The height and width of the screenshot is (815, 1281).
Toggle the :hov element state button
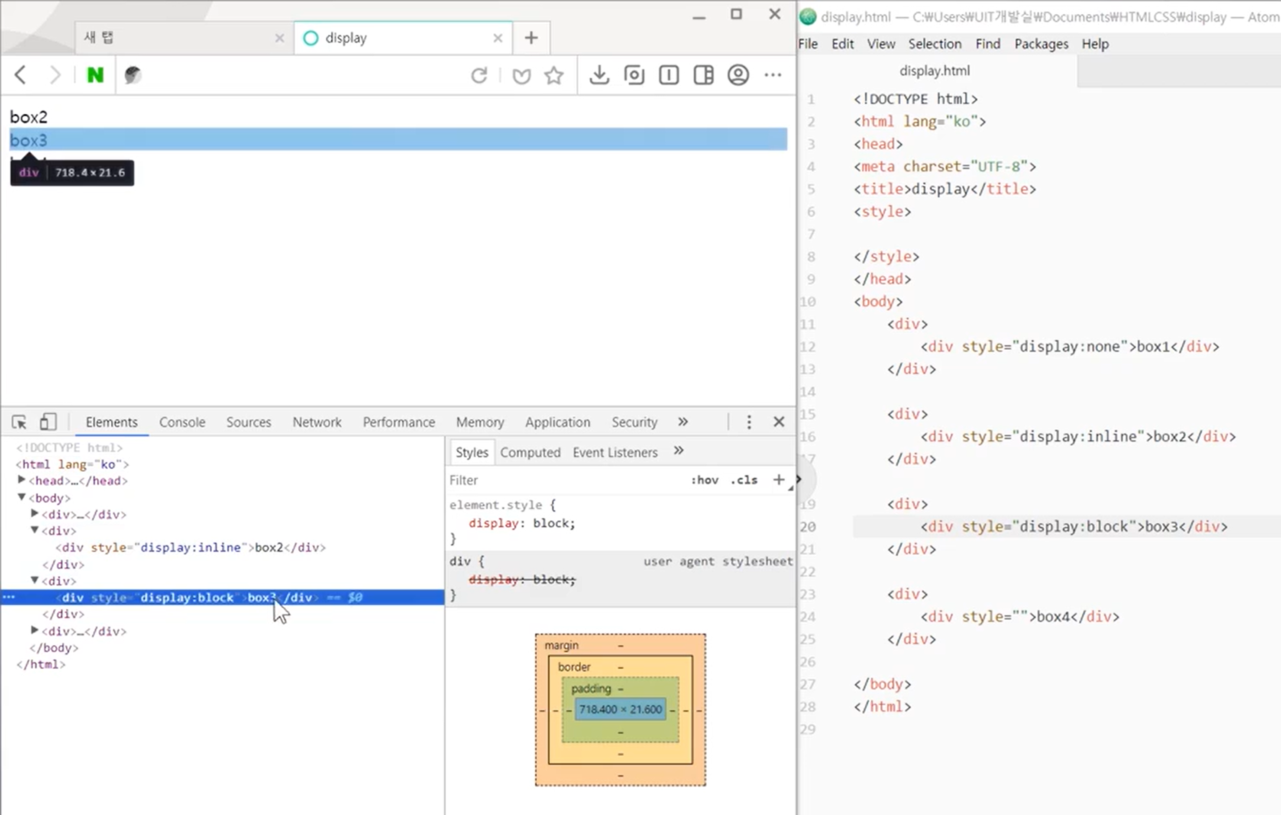pyautogui.click(x=704, y=480)
